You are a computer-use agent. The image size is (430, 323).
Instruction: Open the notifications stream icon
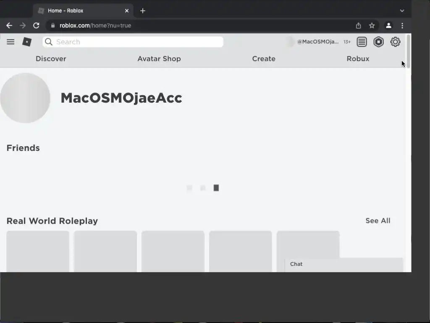[x=362, y=42]
